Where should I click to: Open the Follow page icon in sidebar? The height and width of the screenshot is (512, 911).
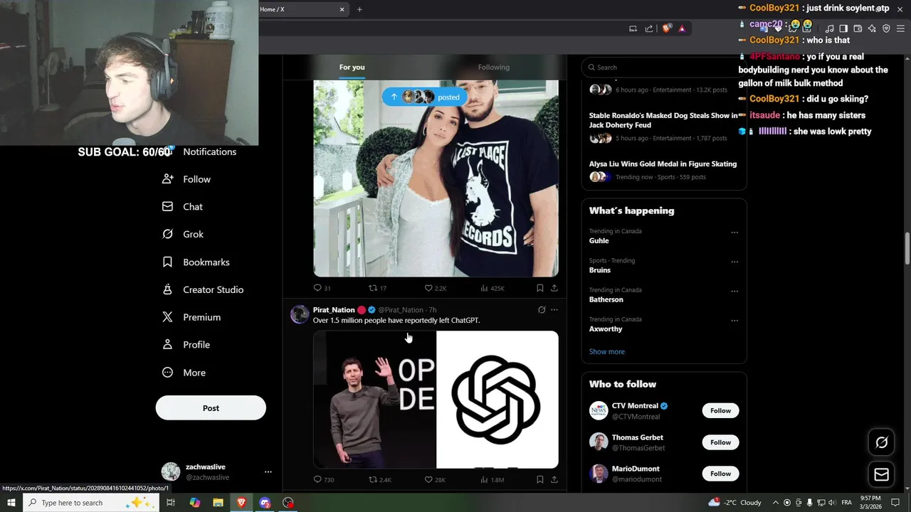point(167,179)
